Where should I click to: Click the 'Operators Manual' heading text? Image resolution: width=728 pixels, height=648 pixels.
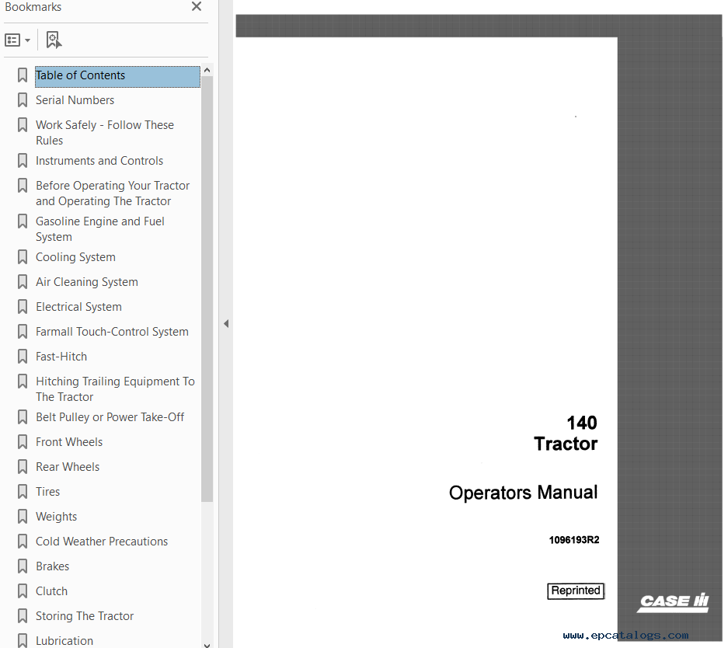(x=523, y=493)
